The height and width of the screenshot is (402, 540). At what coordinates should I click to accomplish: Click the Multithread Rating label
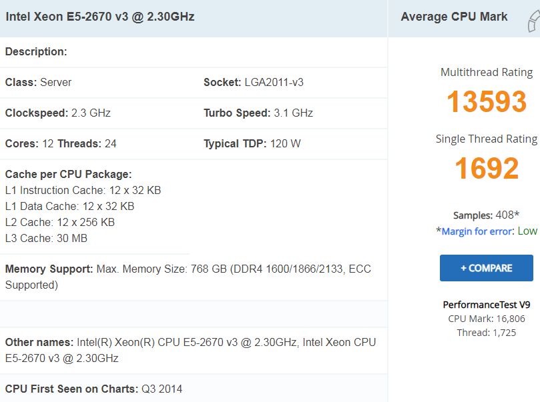487,72
